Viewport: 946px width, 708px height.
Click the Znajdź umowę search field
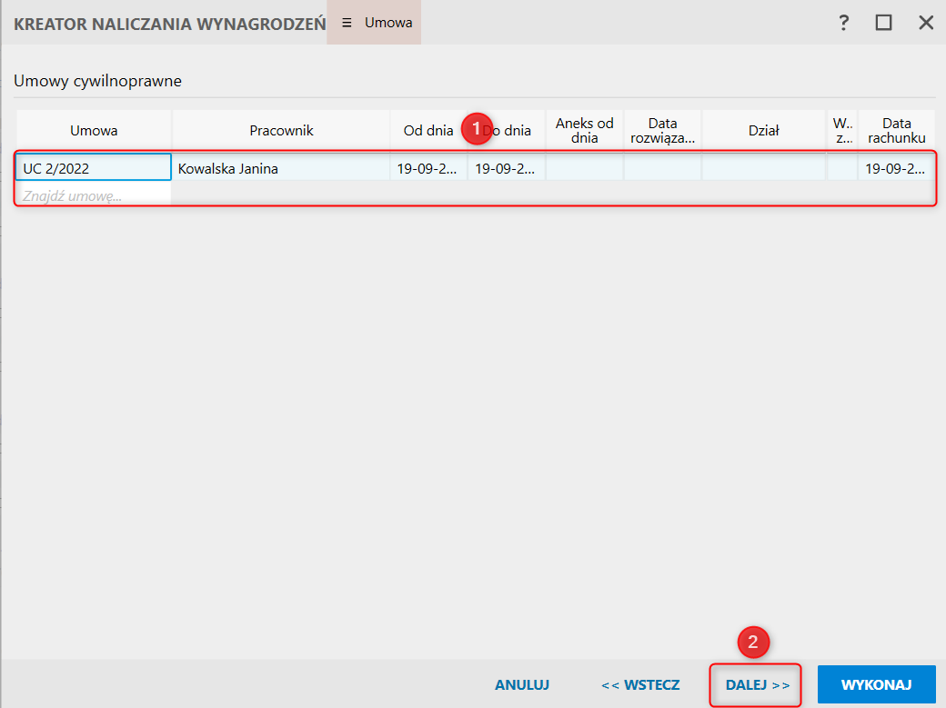[x=94, y=196]
